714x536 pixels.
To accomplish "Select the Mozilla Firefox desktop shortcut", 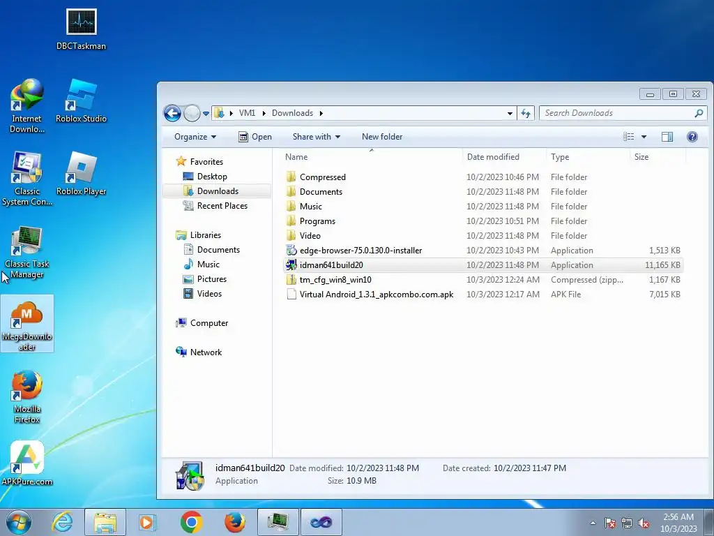I will 27,396.
